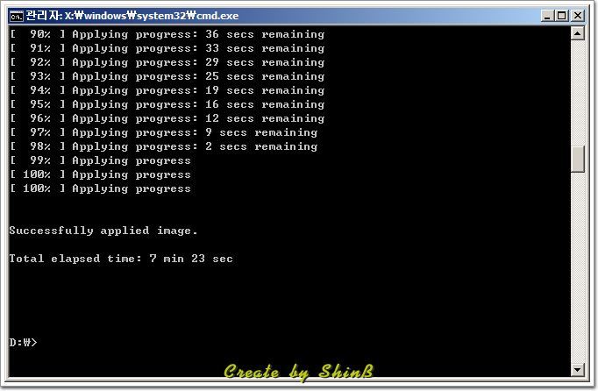
Task: Click the vertical scrollbar thumb
Action: pos(578,159)
